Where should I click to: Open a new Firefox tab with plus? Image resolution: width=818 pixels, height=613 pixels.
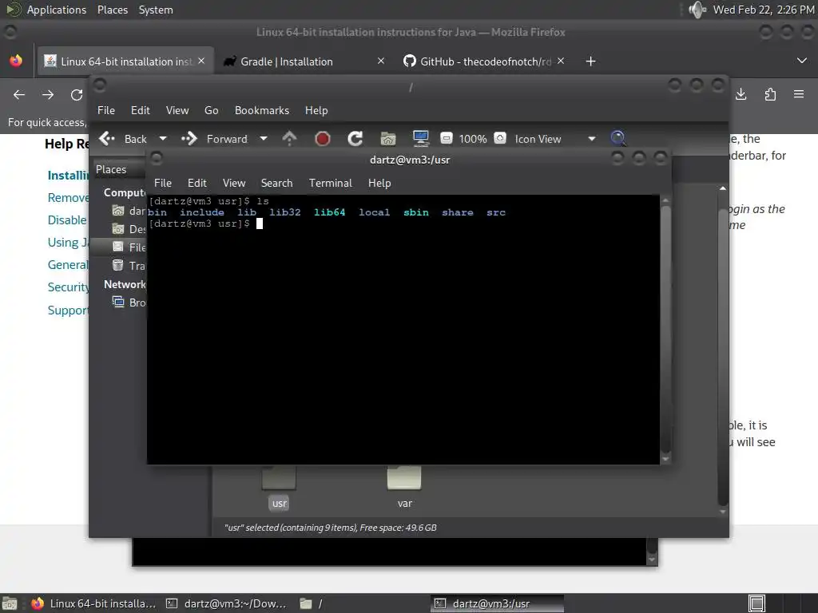pyautogui.click(x=590, y=61)
